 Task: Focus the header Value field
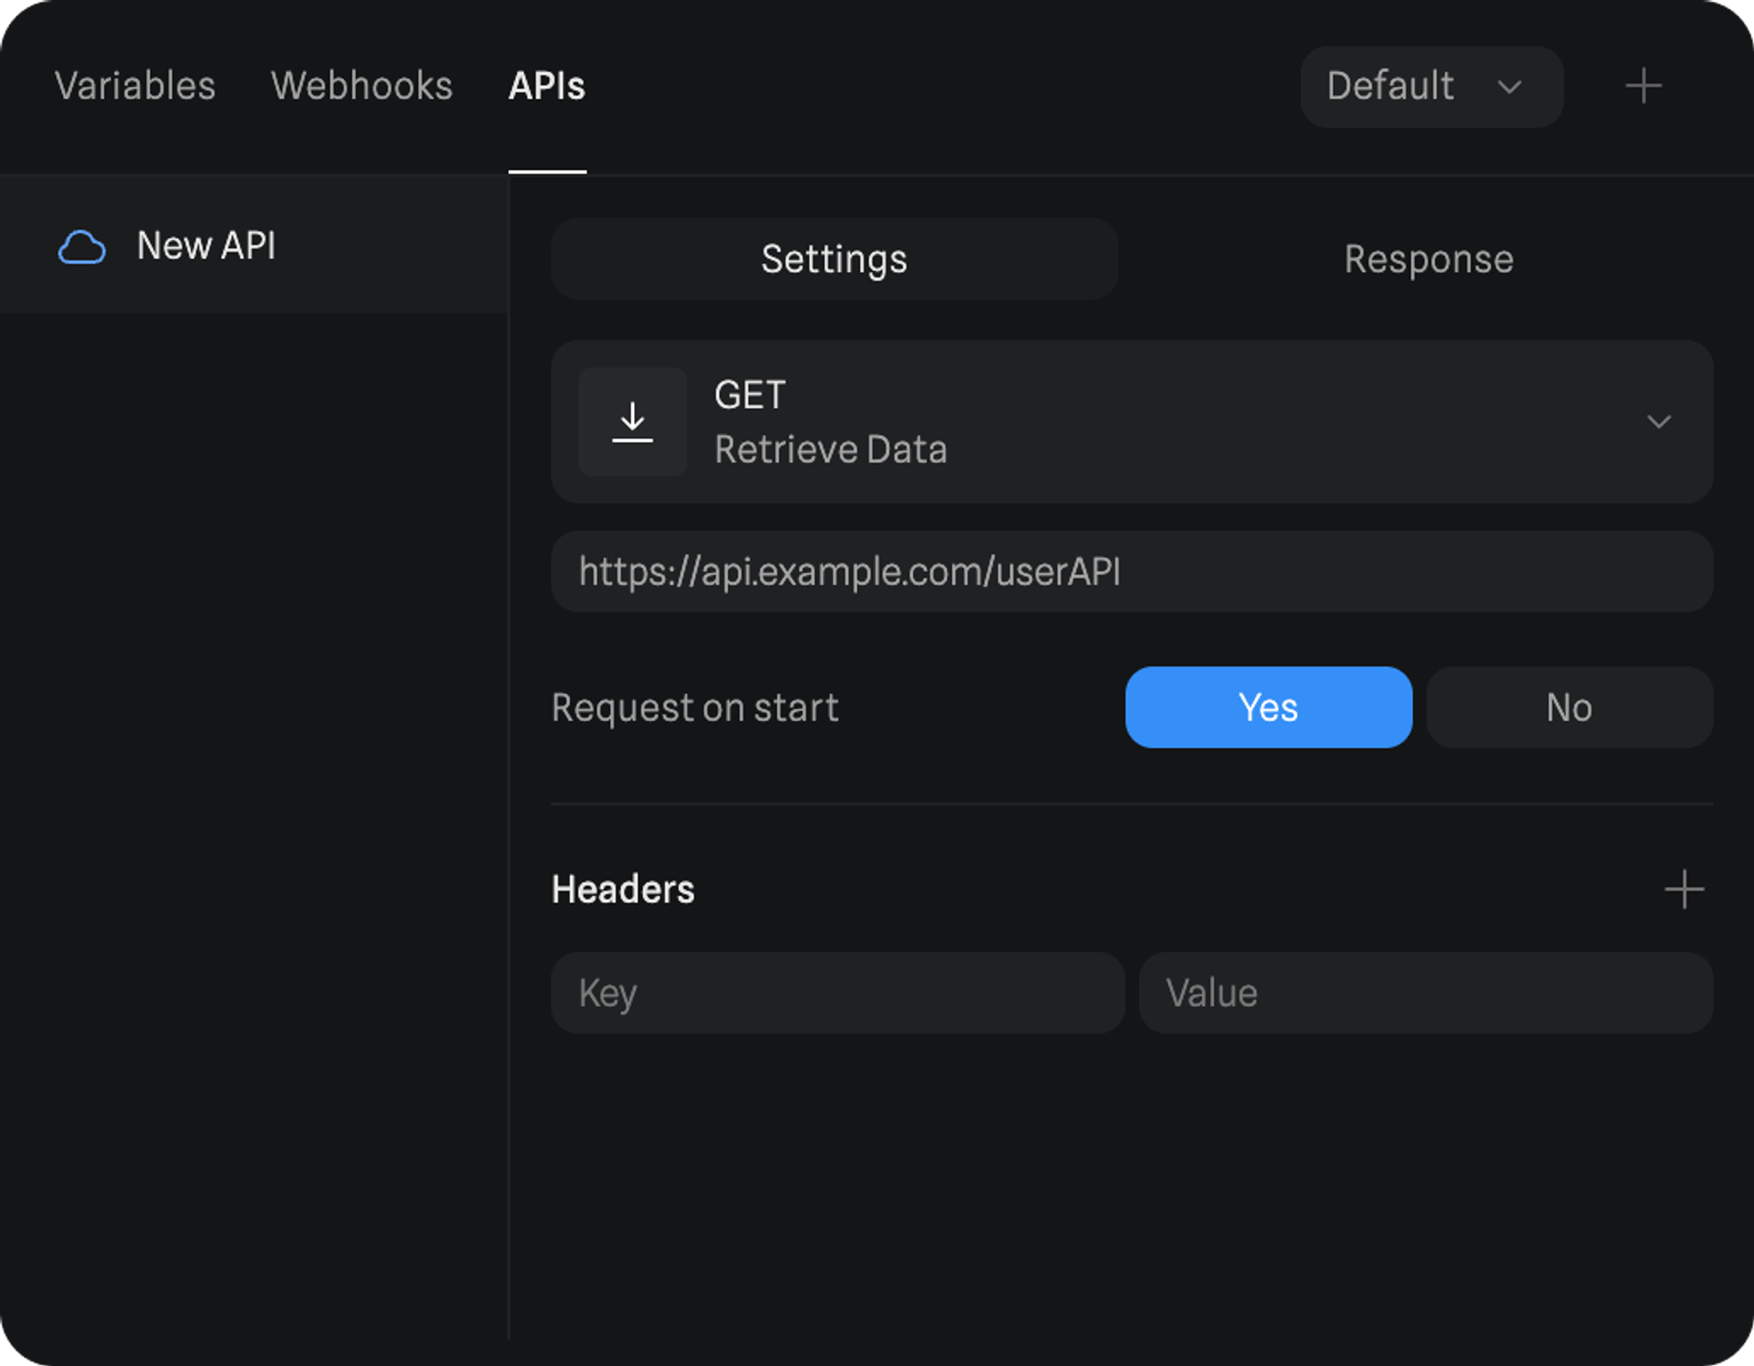click(1425, 993)
